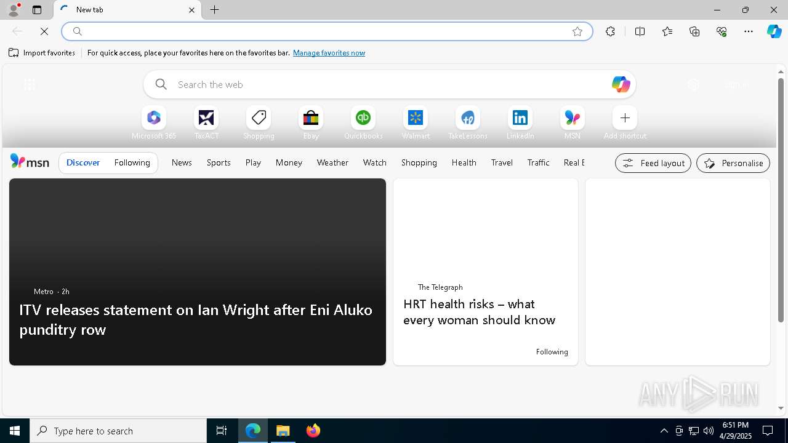Open Copilot from the web search box
The height and width of the screenshot is (443, 788).
(621, 84)
